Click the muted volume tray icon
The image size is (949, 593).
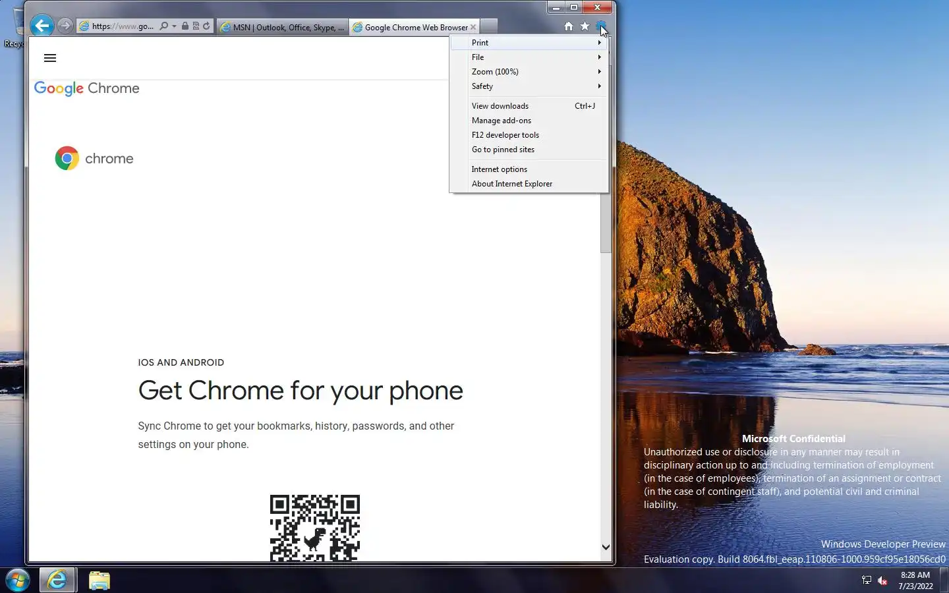pos(882,580)
